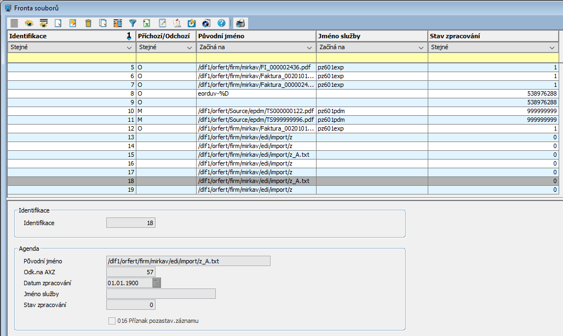Click the Jméno služby input field
The image size is (563, 336).
click(x=161, y=294)
